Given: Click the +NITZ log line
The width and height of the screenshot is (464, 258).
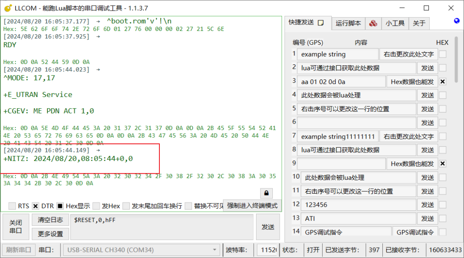Looking at the screenshot, I should 68,159.
